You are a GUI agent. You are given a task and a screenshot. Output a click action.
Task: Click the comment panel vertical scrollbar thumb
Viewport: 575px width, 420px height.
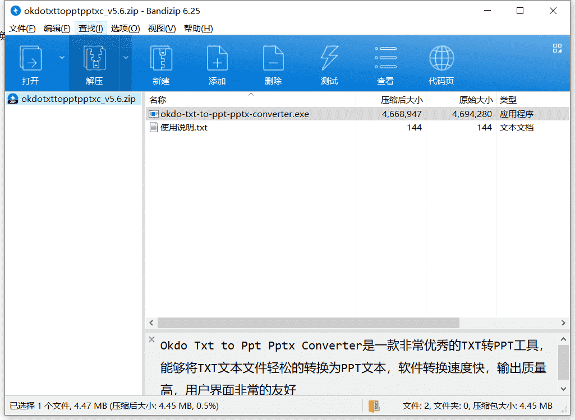[563, 362]
